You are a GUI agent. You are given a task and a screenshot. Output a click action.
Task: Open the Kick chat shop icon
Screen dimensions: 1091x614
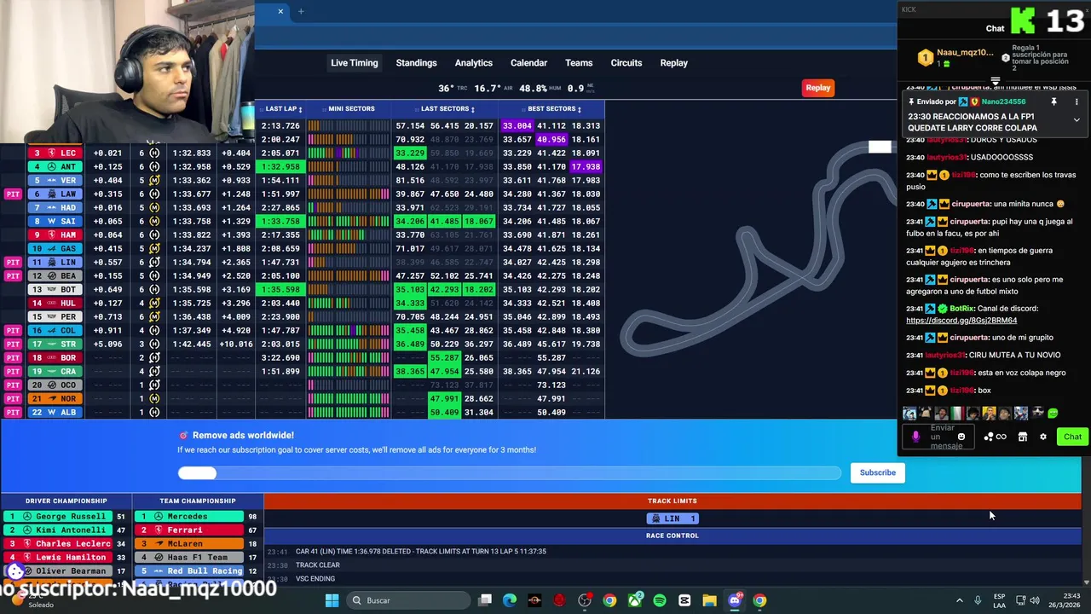click(x=1023, y=437)
